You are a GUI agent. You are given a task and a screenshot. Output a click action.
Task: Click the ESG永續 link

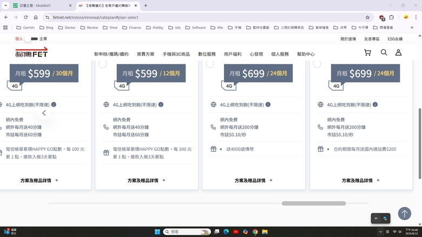pyautogui.click(x=395, y=39)
